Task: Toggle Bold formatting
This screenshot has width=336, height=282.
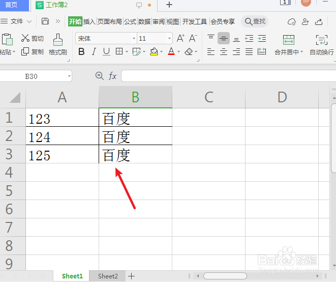Action: point(81,51)
